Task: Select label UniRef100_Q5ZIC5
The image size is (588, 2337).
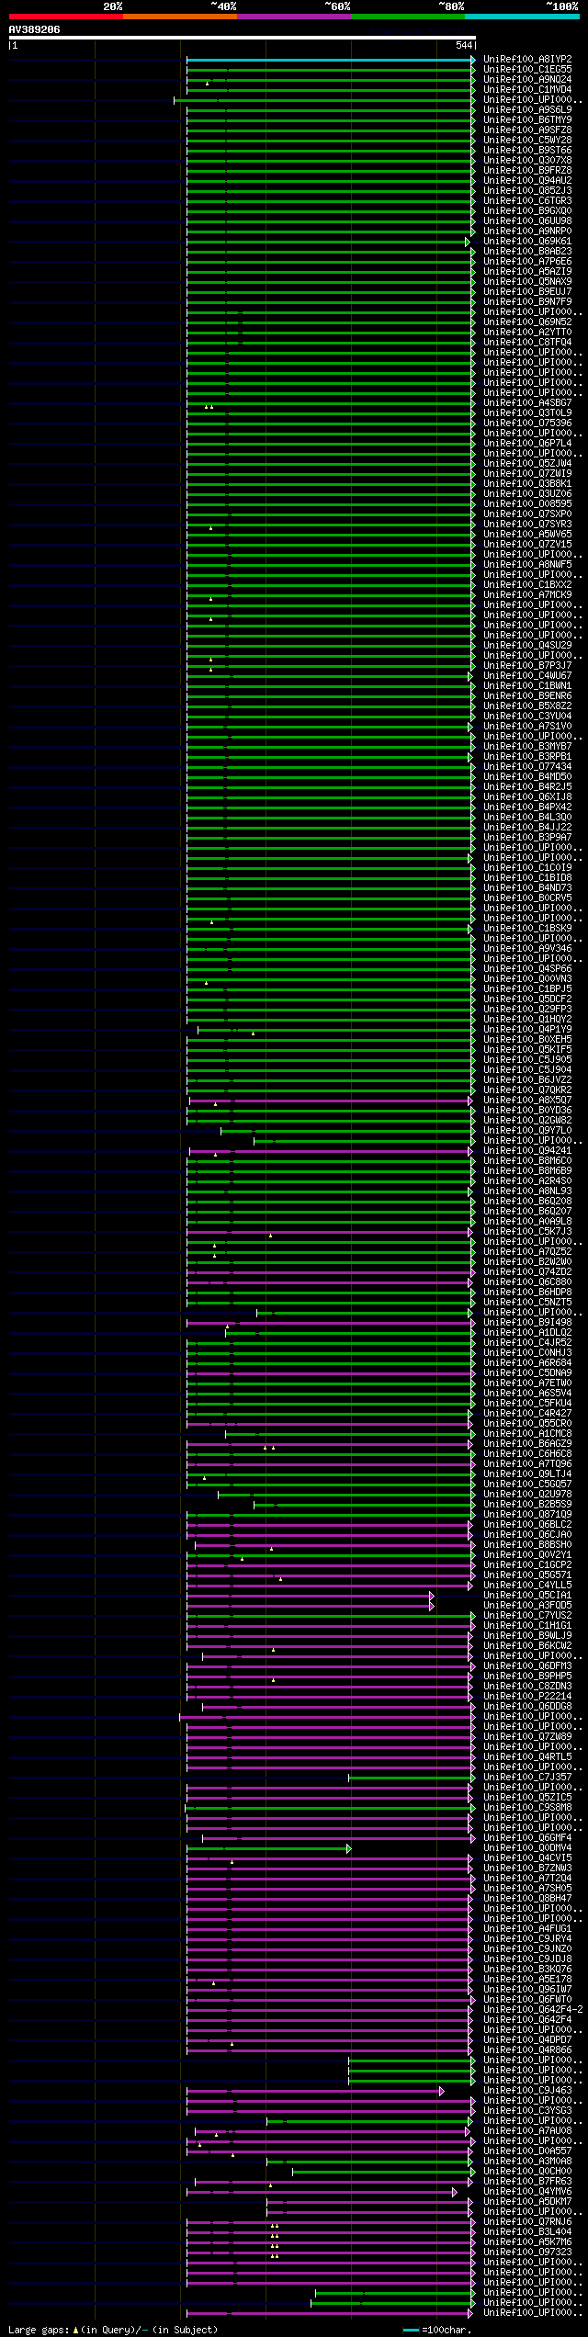Action: 527,1798
